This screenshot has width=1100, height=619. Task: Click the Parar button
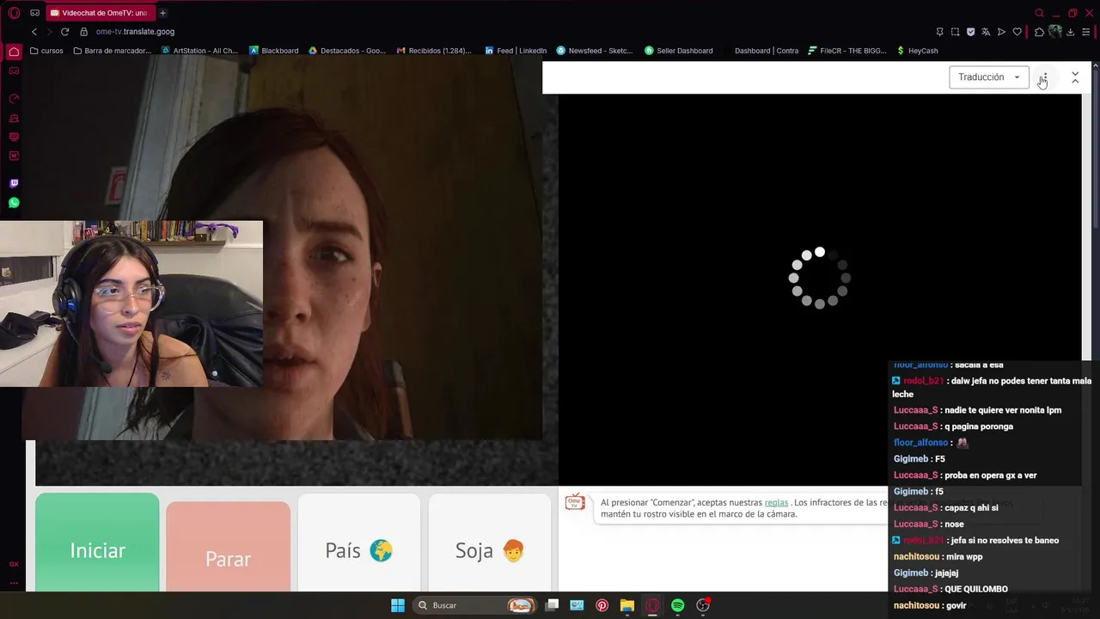[228, 547]
